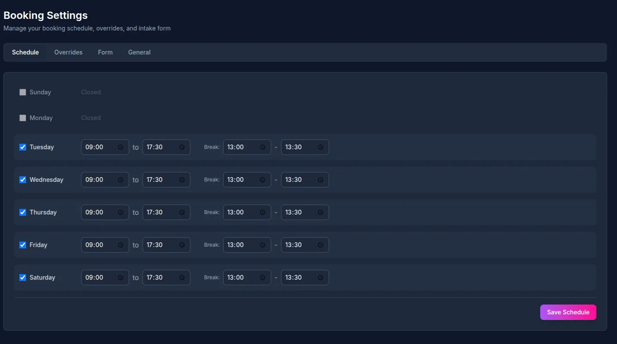The height and width of the screenshot is (344, 617).
Task: Select the Schedule tab
Action: click(25, 52)
